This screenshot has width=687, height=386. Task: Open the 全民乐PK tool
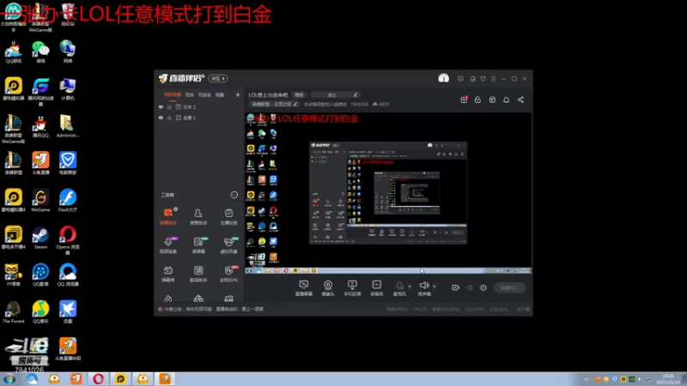coord(228,274)
